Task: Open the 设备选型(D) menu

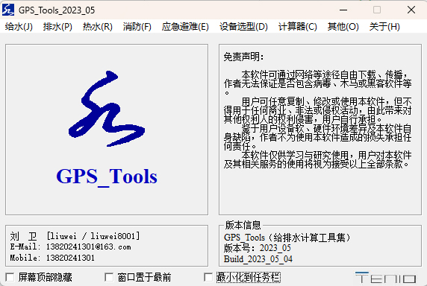Action: (243, 27)
